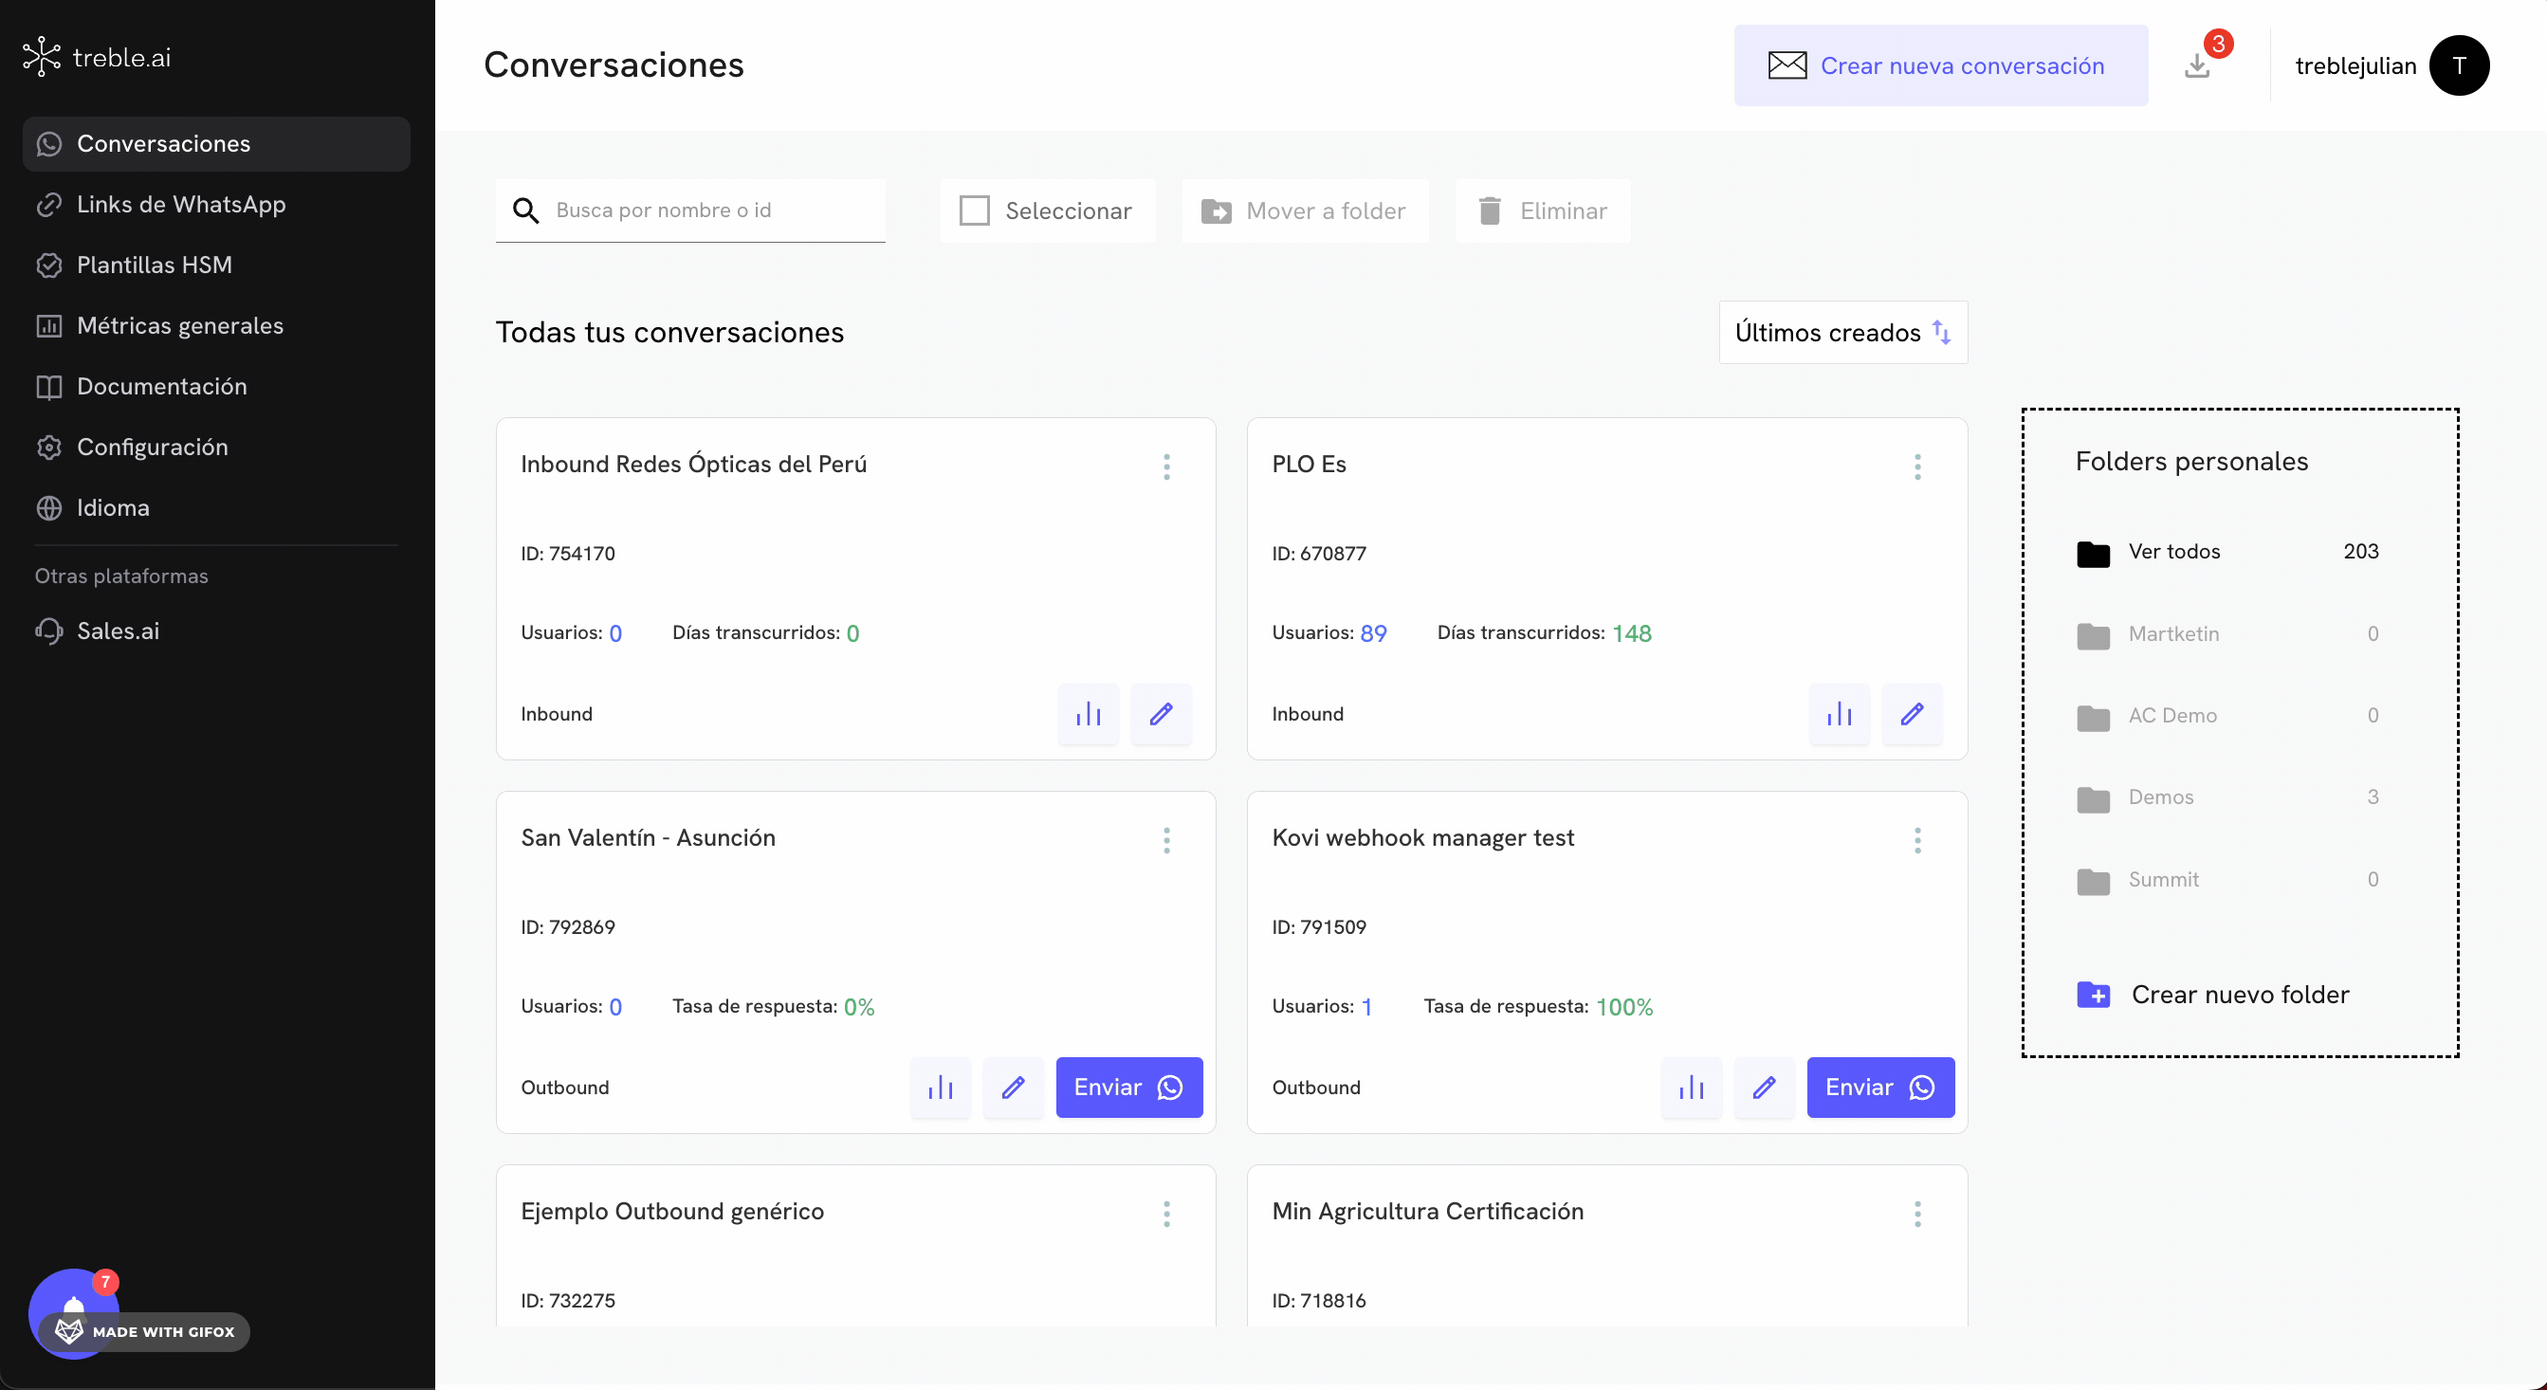The image size is (2547, 1390).
Task: Open metrics chart for PLO Es conversation
Action: 1838,714
